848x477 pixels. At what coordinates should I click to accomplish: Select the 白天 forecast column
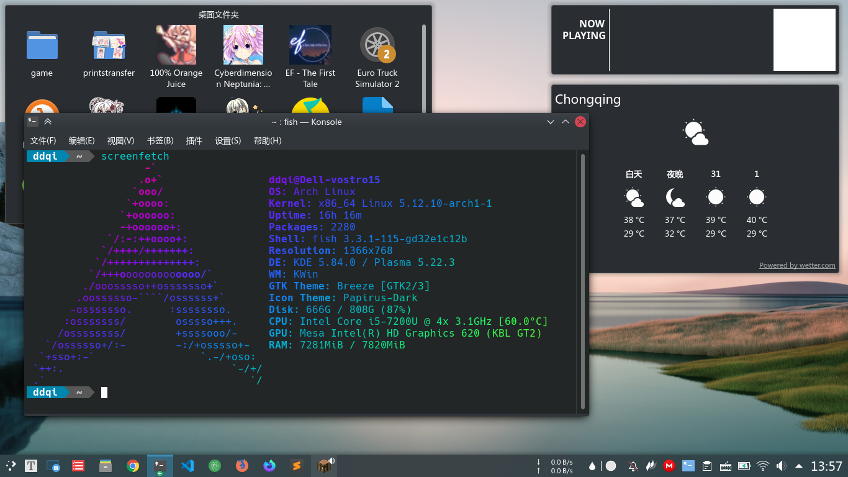click(634, 204)
